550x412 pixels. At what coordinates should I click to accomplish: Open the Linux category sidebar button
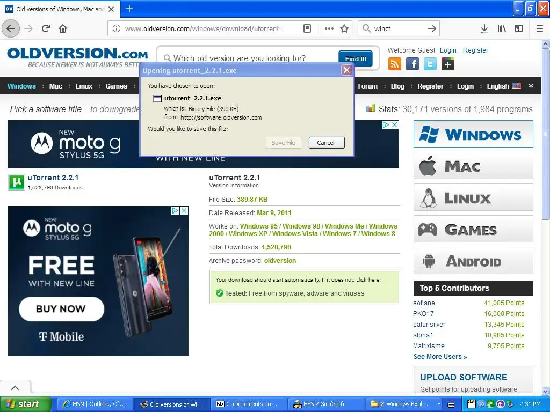click(x=473, y=197)
